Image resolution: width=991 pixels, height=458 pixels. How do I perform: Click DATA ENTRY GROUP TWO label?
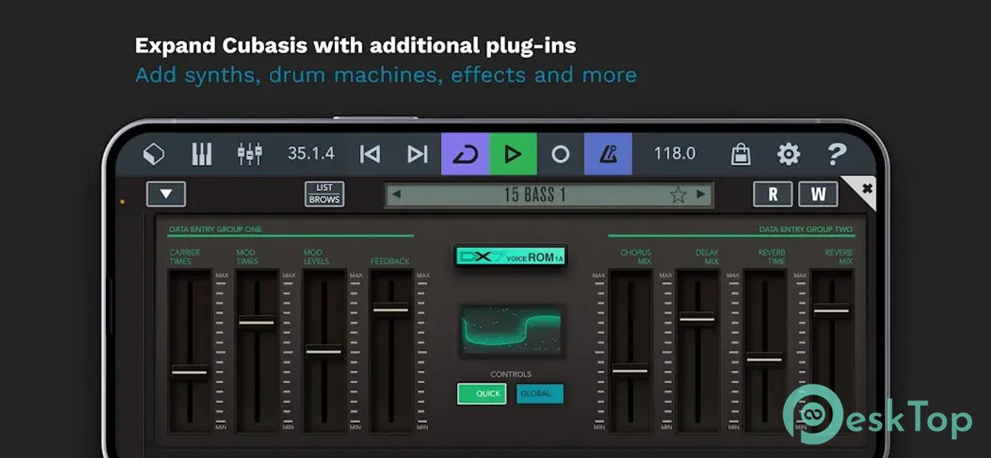point(806,229)
